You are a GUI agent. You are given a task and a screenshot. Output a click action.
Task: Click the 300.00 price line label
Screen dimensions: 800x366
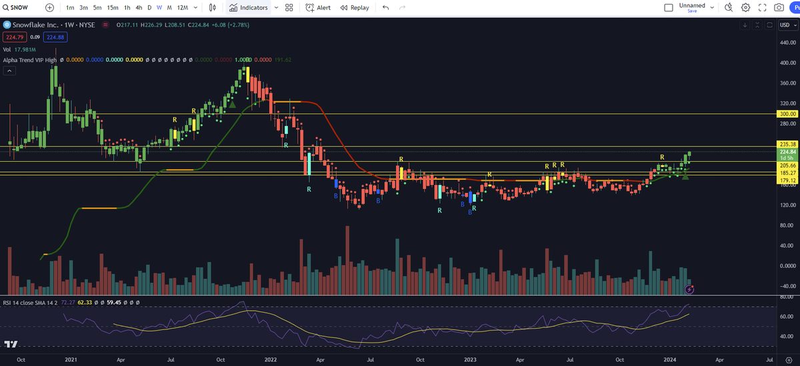(x=788, y=114)
